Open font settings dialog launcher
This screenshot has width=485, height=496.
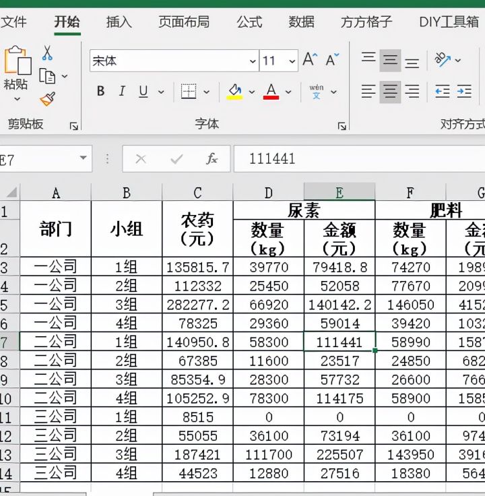point(342,127)
